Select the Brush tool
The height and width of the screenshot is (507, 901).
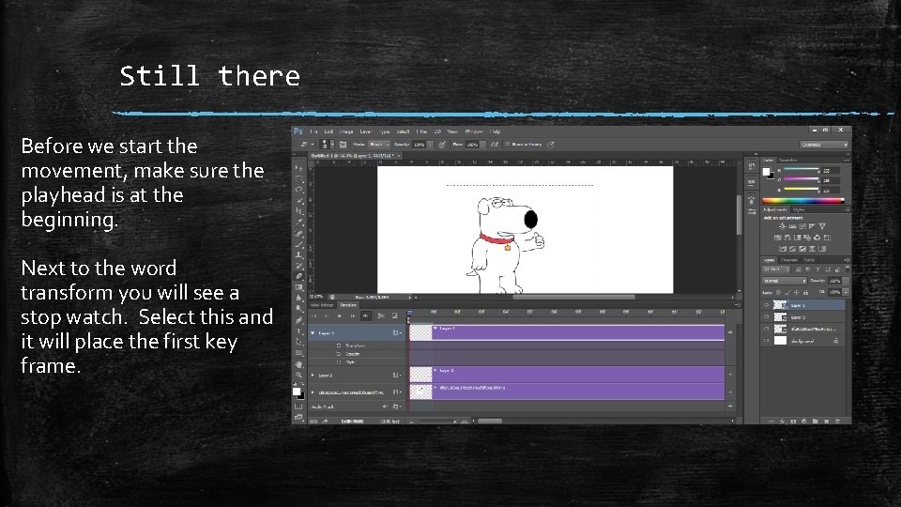point(299,243)
